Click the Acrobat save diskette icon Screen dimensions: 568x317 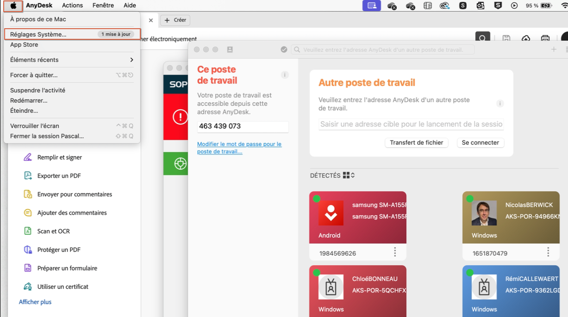(x=506, y=39)
